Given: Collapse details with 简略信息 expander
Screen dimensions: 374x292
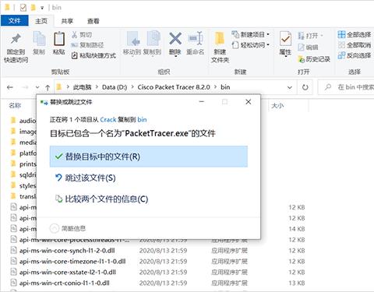Looking at the screenshot, I should tap(68, 228).
